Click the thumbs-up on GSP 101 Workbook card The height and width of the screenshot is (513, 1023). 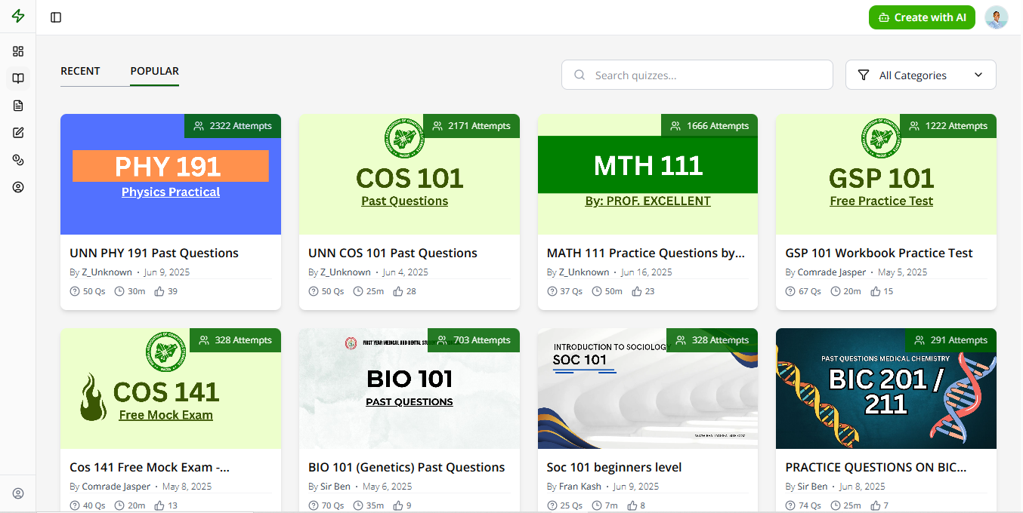[876, 290]
